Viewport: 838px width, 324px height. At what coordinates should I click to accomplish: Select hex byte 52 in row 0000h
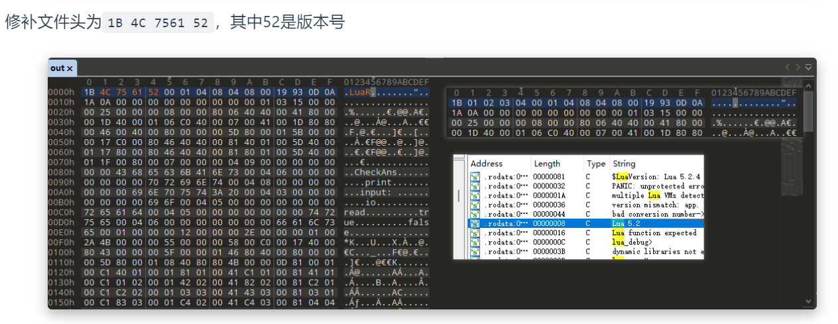coord(154,92)
